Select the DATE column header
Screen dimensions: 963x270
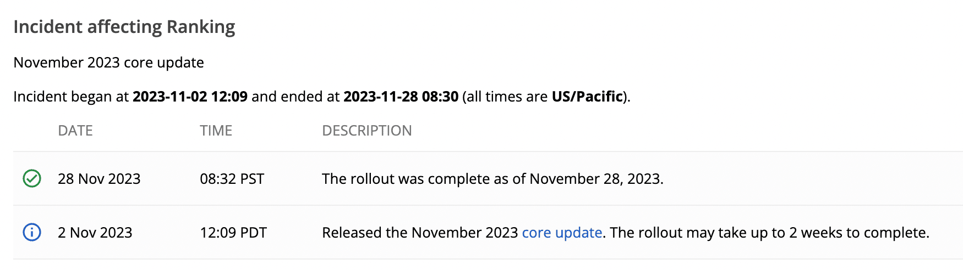click(75, 131)
